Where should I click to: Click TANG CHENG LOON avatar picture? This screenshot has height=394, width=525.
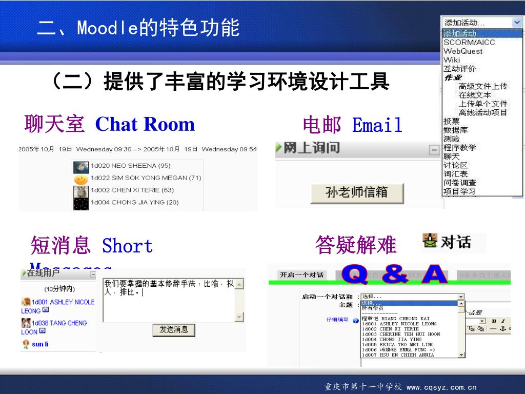[x=26, y=323]
